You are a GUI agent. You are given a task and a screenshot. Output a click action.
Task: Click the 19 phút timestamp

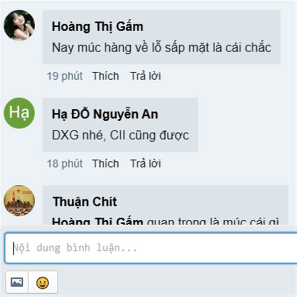pyautogui.click(x=64, y=76)
